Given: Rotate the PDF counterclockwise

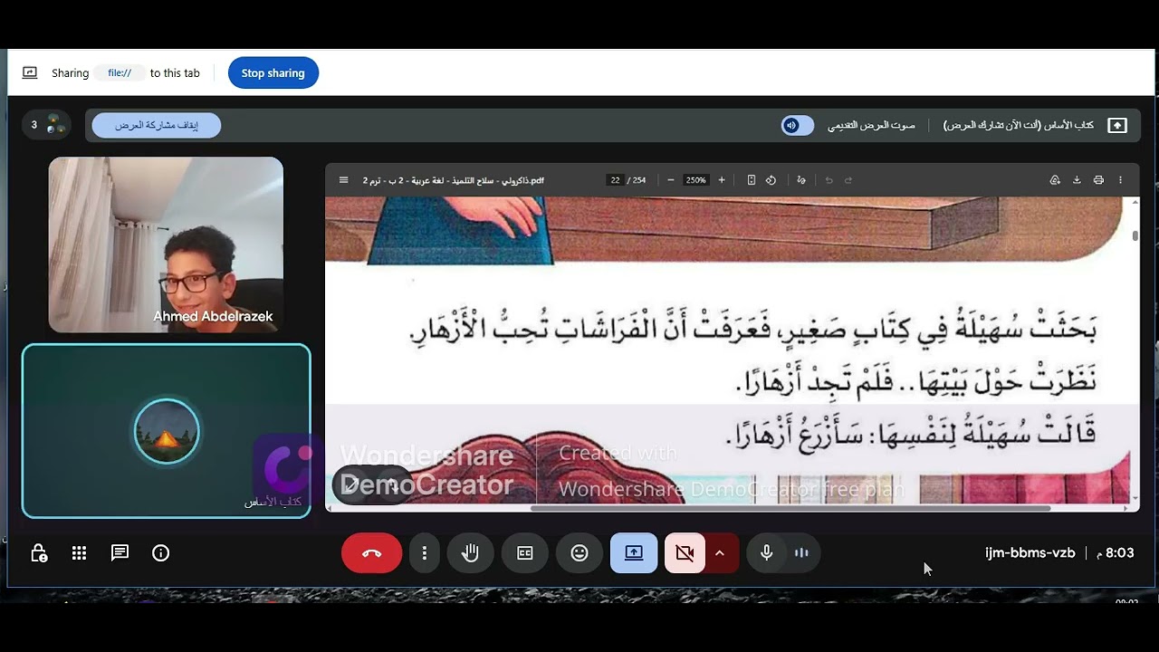Looking at the screenshot, I should click(x=771, y=180).
